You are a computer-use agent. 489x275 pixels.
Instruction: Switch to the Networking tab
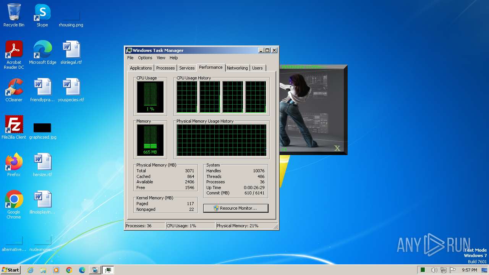(x=237, y=68)
